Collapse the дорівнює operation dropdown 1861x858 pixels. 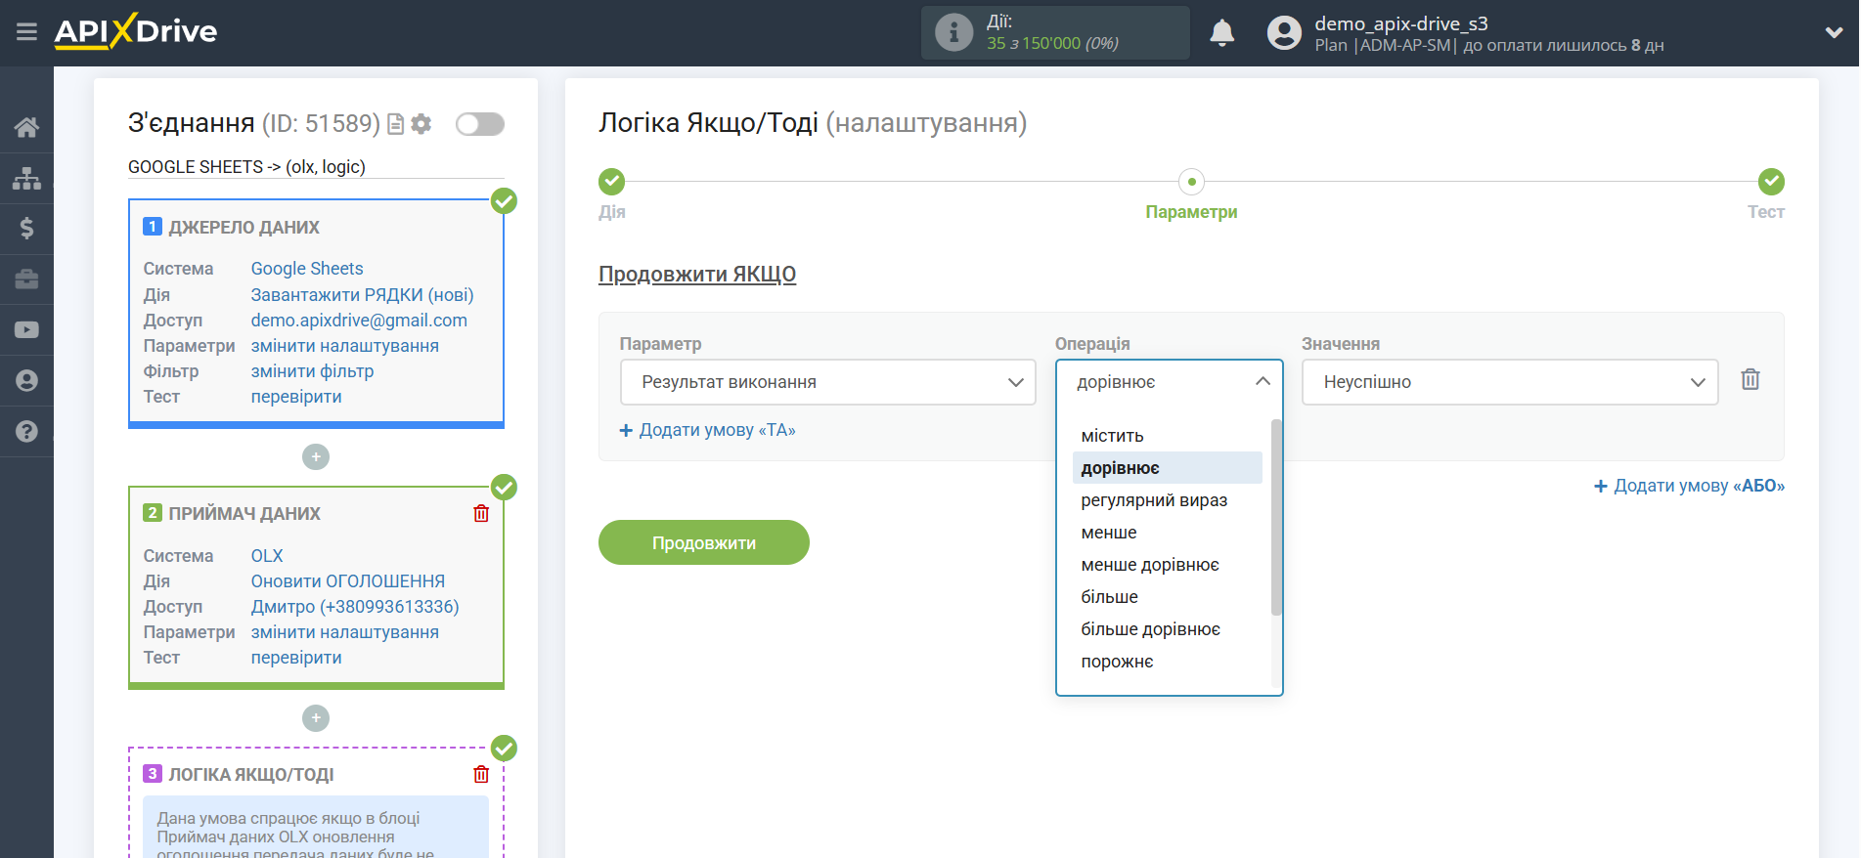coord(1169,382)
